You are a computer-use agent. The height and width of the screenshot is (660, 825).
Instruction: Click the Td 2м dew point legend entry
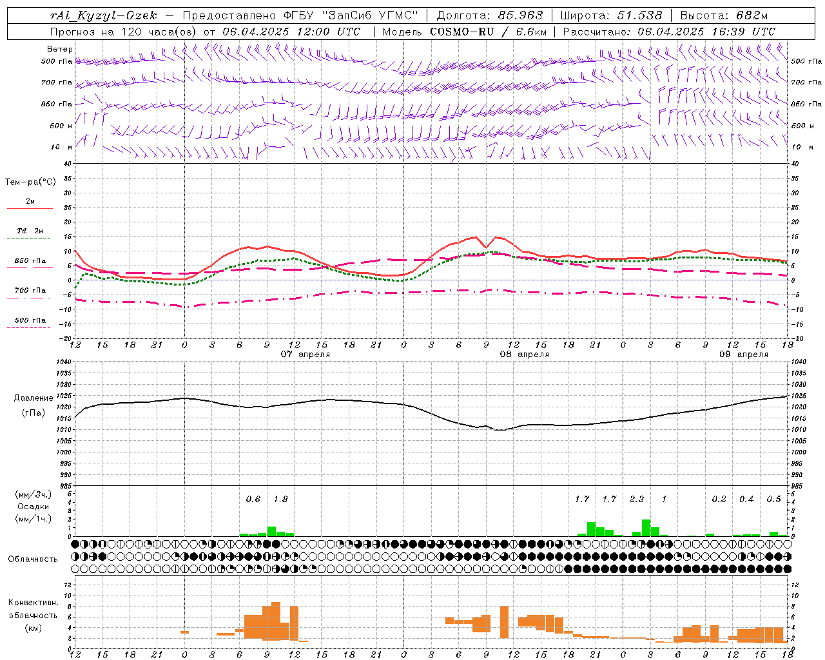pyautogui.click(x=30, y=231)
